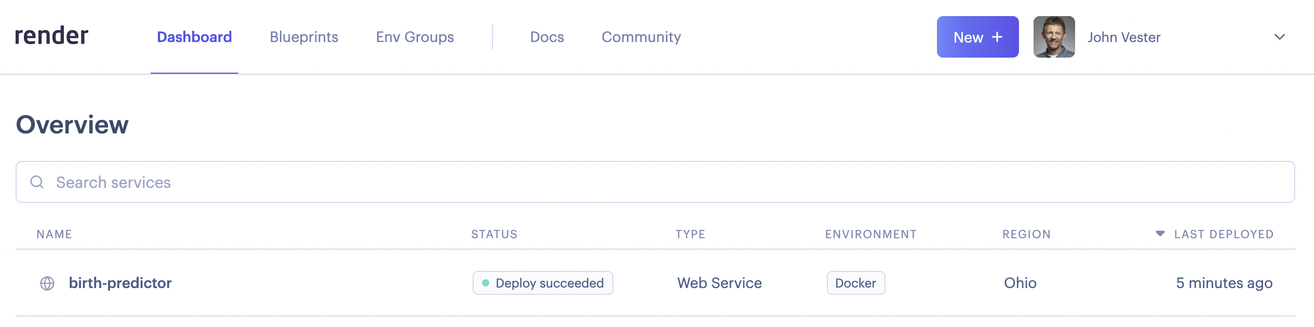
Task: Click the render logo
Action: pyautogui.click(x=52, y=35)
